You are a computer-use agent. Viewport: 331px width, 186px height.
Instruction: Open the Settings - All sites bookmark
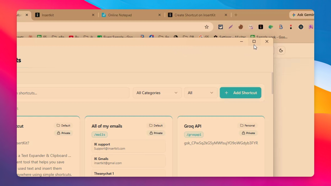click(230, 37)
